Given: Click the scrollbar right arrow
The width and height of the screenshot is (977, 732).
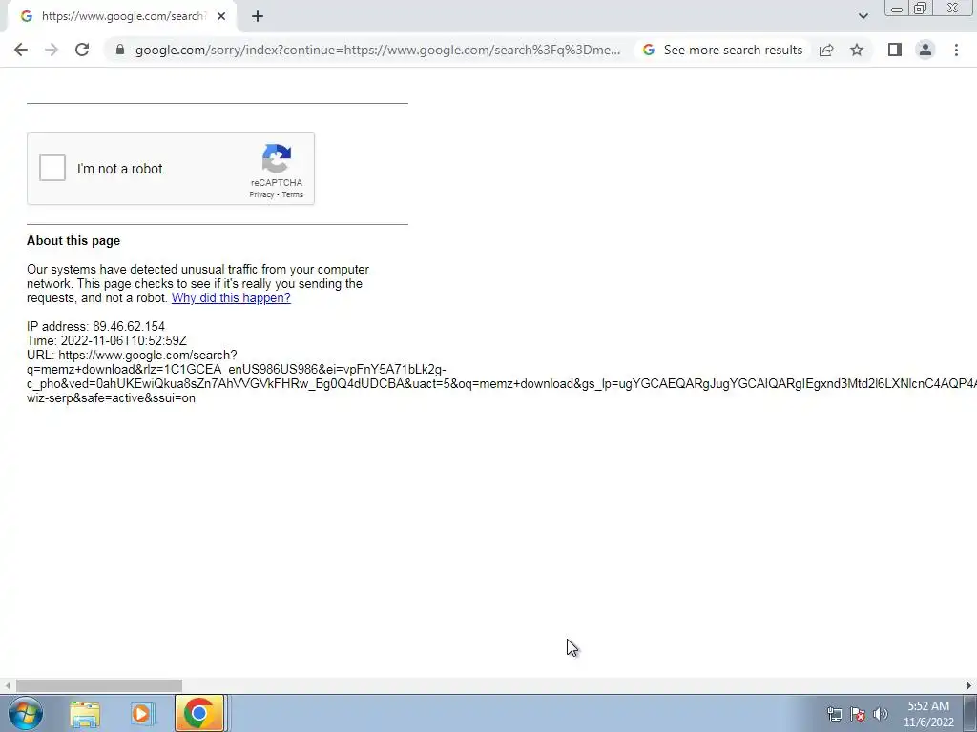Looking at the screenshot, I should tap(969, 685).
